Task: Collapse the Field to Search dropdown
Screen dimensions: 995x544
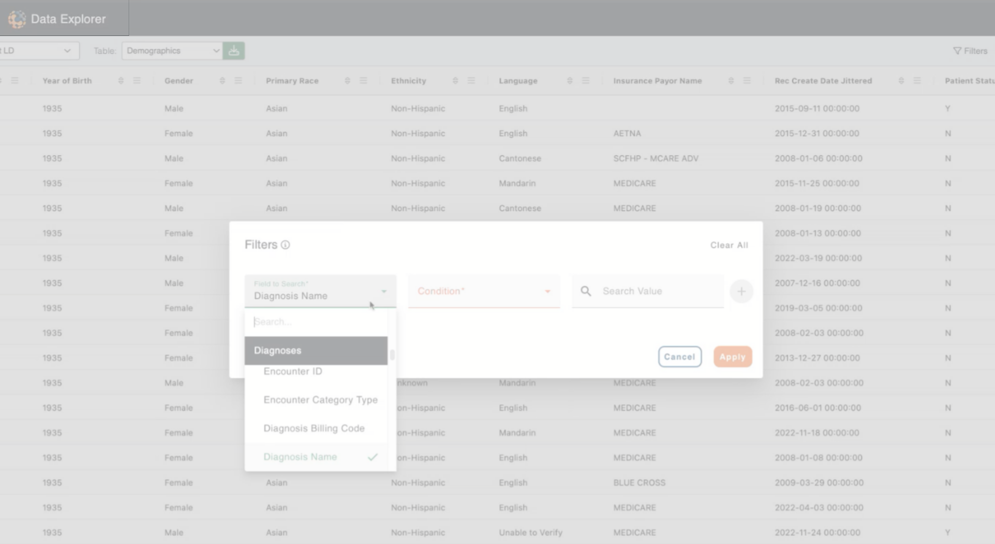Action: click(x=383, y=291)
